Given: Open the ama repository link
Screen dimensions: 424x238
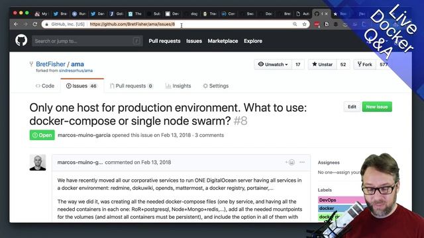Looking at the screenshot, I should tap(78, 64).
